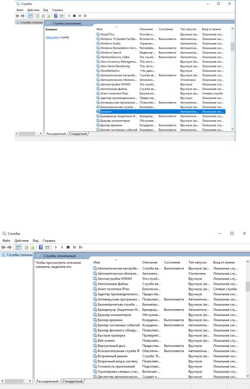Sort by Вход от имени header in lower window
Image resolution: width=250 pixels, height=389 pixels.
(x=225, y=262)
